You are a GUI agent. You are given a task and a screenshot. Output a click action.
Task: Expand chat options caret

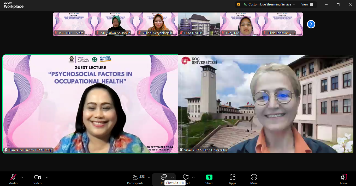coord(173,177)
